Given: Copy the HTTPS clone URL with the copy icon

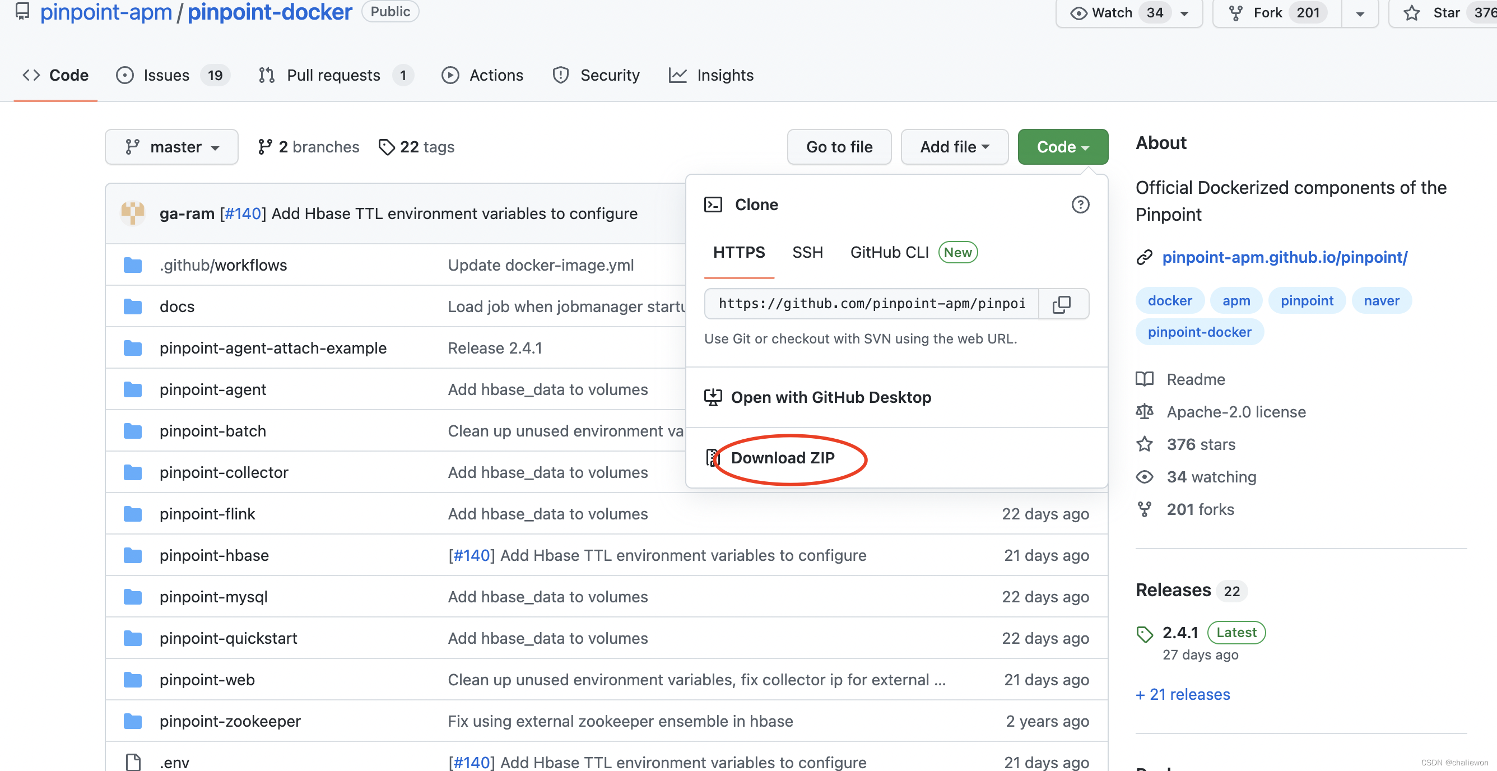Looking at the screenshot, I should coord(1062,304).
